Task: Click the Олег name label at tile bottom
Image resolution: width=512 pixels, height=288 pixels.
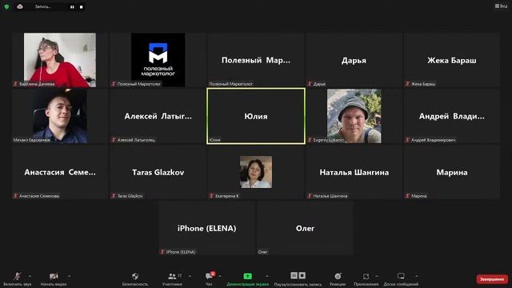Action: (x=263, y=252)
